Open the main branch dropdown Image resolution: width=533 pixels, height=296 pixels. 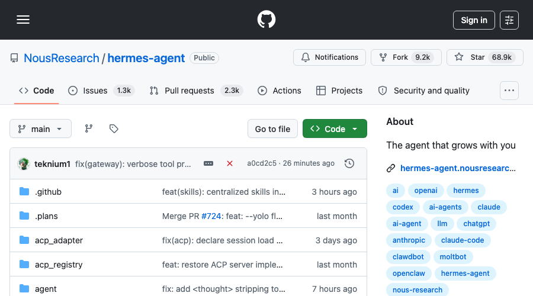[x=40, y=128]
